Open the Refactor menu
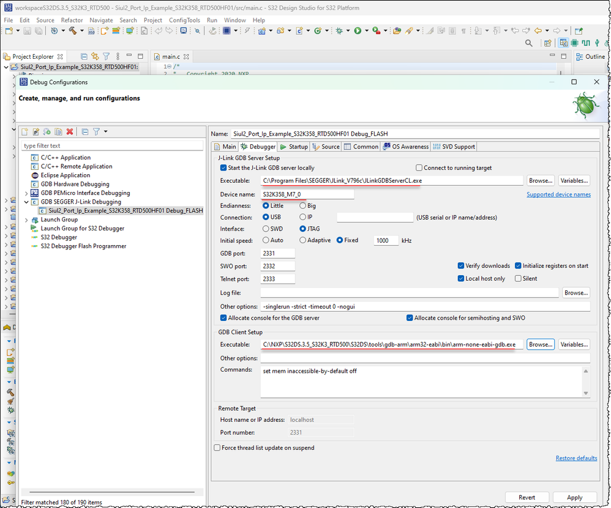This screenshot has height=508, width=611. (72, 20)
